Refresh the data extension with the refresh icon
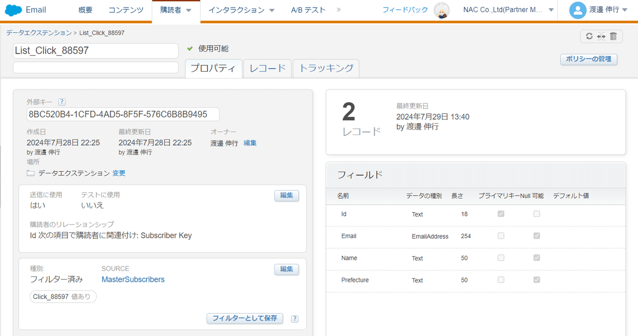 [589, 36]
